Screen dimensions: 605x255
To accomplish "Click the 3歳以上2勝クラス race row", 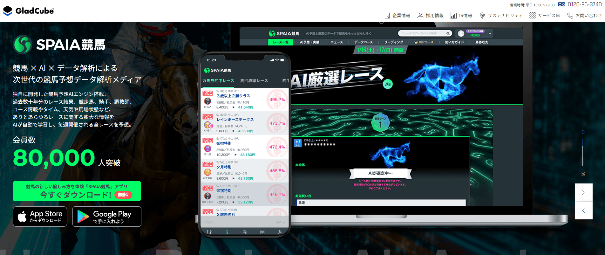I will pyautogui.click(x=245, y=100).
